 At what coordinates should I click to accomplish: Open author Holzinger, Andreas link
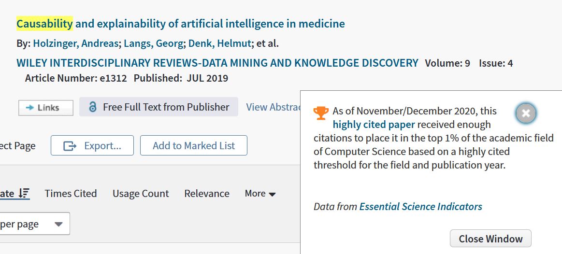(76, 44)
